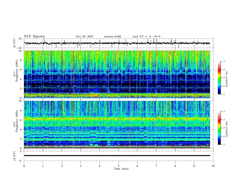Click the ch.2 spectrogram panel
This screenshot has height=186, width=240.
(117, 125)
